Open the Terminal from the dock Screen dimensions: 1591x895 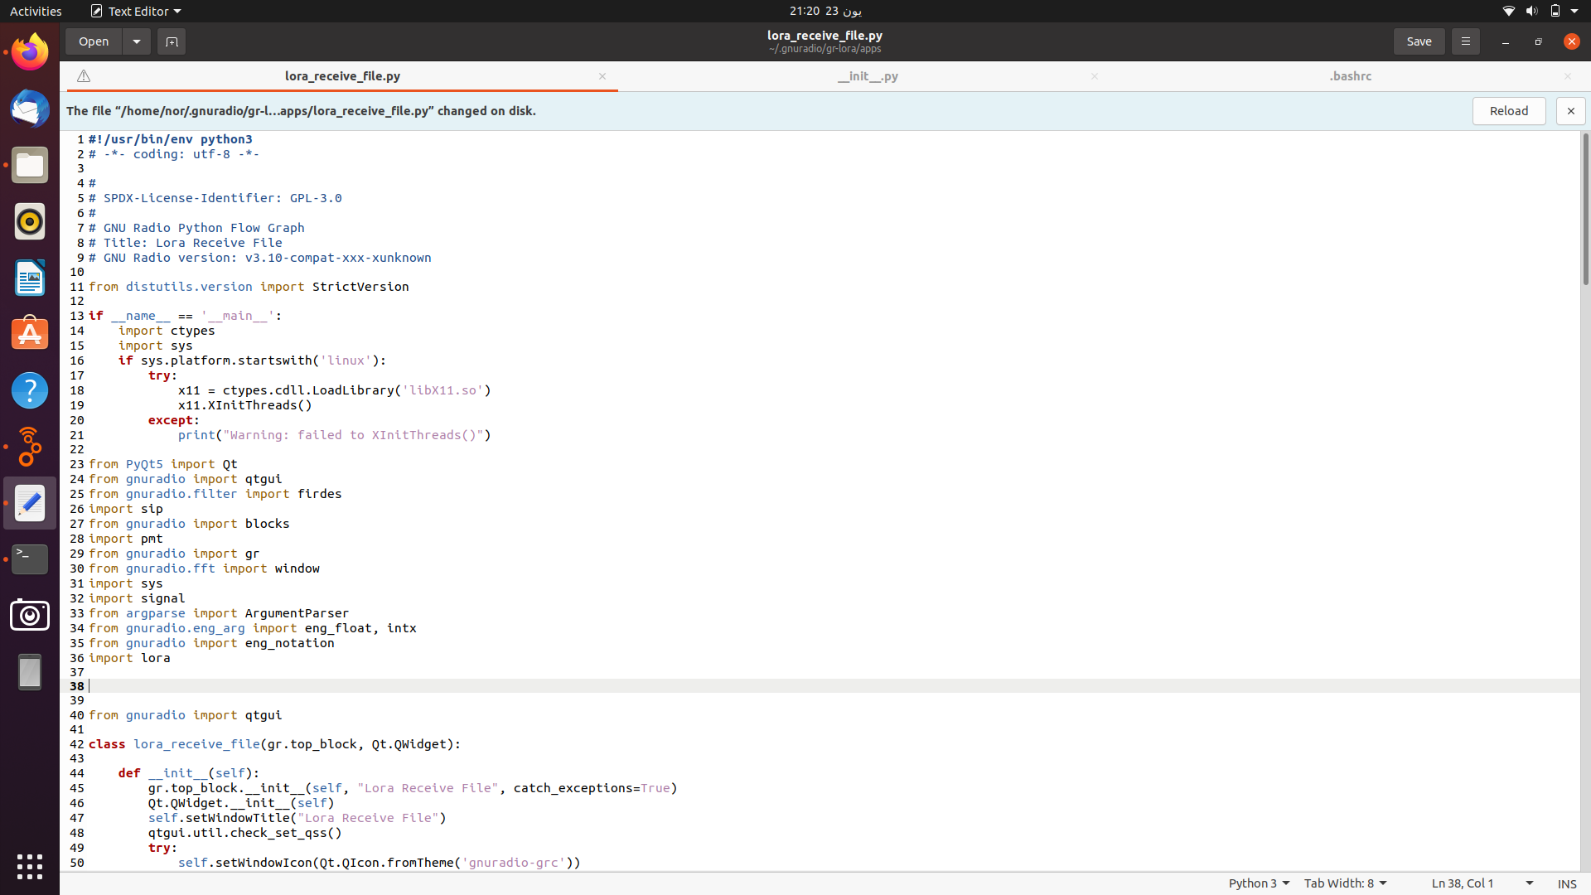point(30,559)
